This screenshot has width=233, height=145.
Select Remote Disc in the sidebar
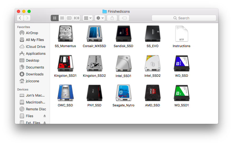(x=32, y=109)
